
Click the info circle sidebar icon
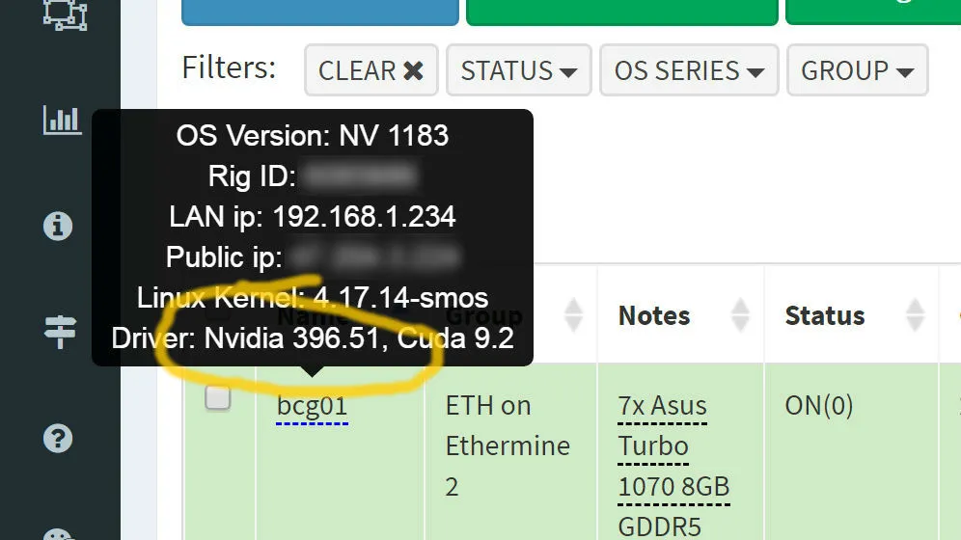click(x=58, y=226)
